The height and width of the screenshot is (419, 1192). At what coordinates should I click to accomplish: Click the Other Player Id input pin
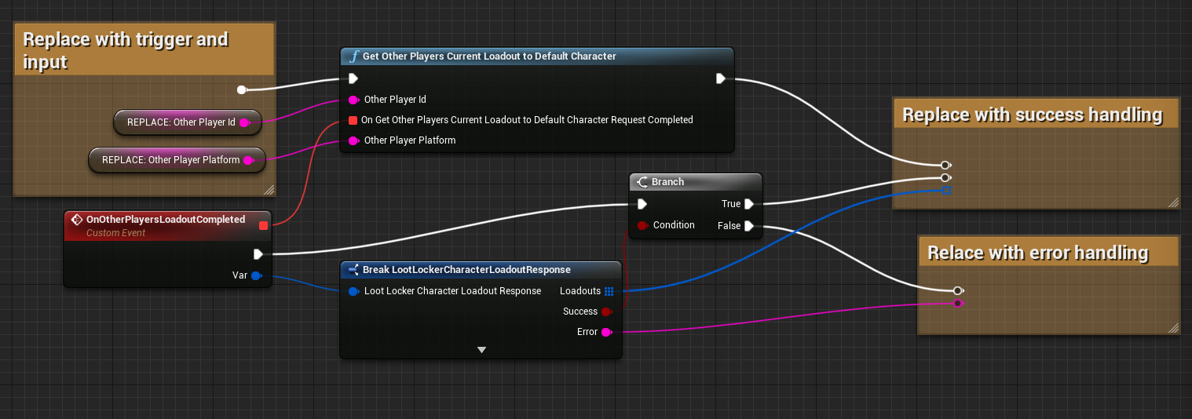pos(353,100)
